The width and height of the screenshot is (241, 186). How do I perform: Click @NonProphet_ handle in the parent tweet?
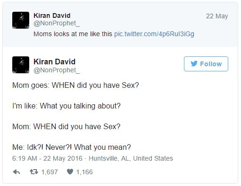[x=57, y=23]
